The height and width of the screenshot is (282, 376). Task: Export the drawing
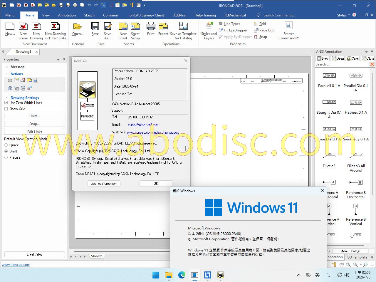pos(163,29)
